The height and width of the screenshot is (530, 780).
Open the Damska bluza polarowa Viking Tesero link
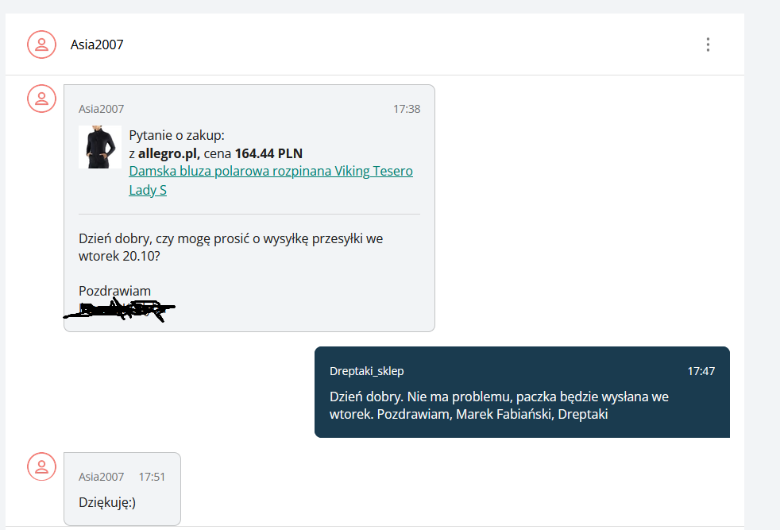tap(271, 180)
